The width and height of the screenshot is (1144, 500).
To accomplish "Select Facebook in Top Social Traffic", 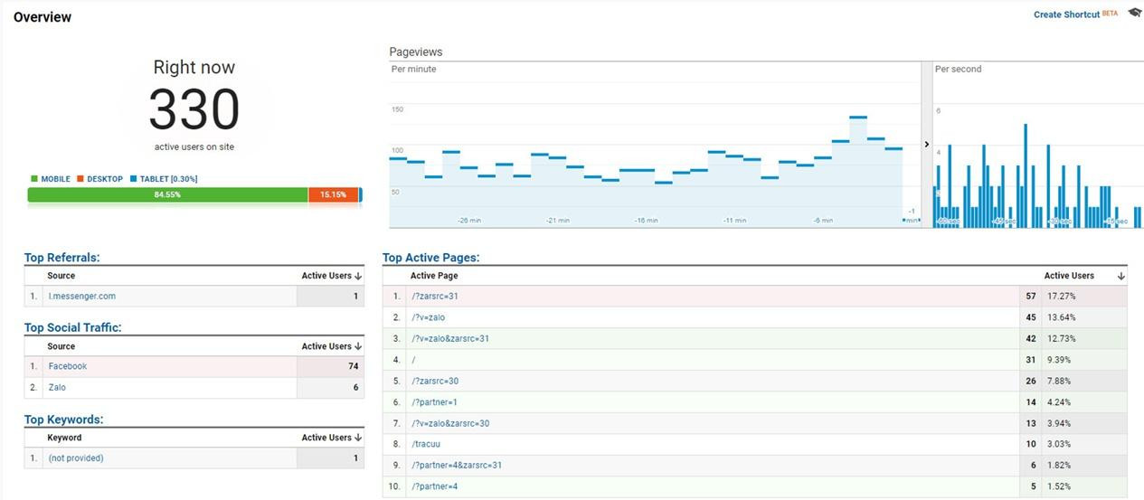I will tap(68, 366).
